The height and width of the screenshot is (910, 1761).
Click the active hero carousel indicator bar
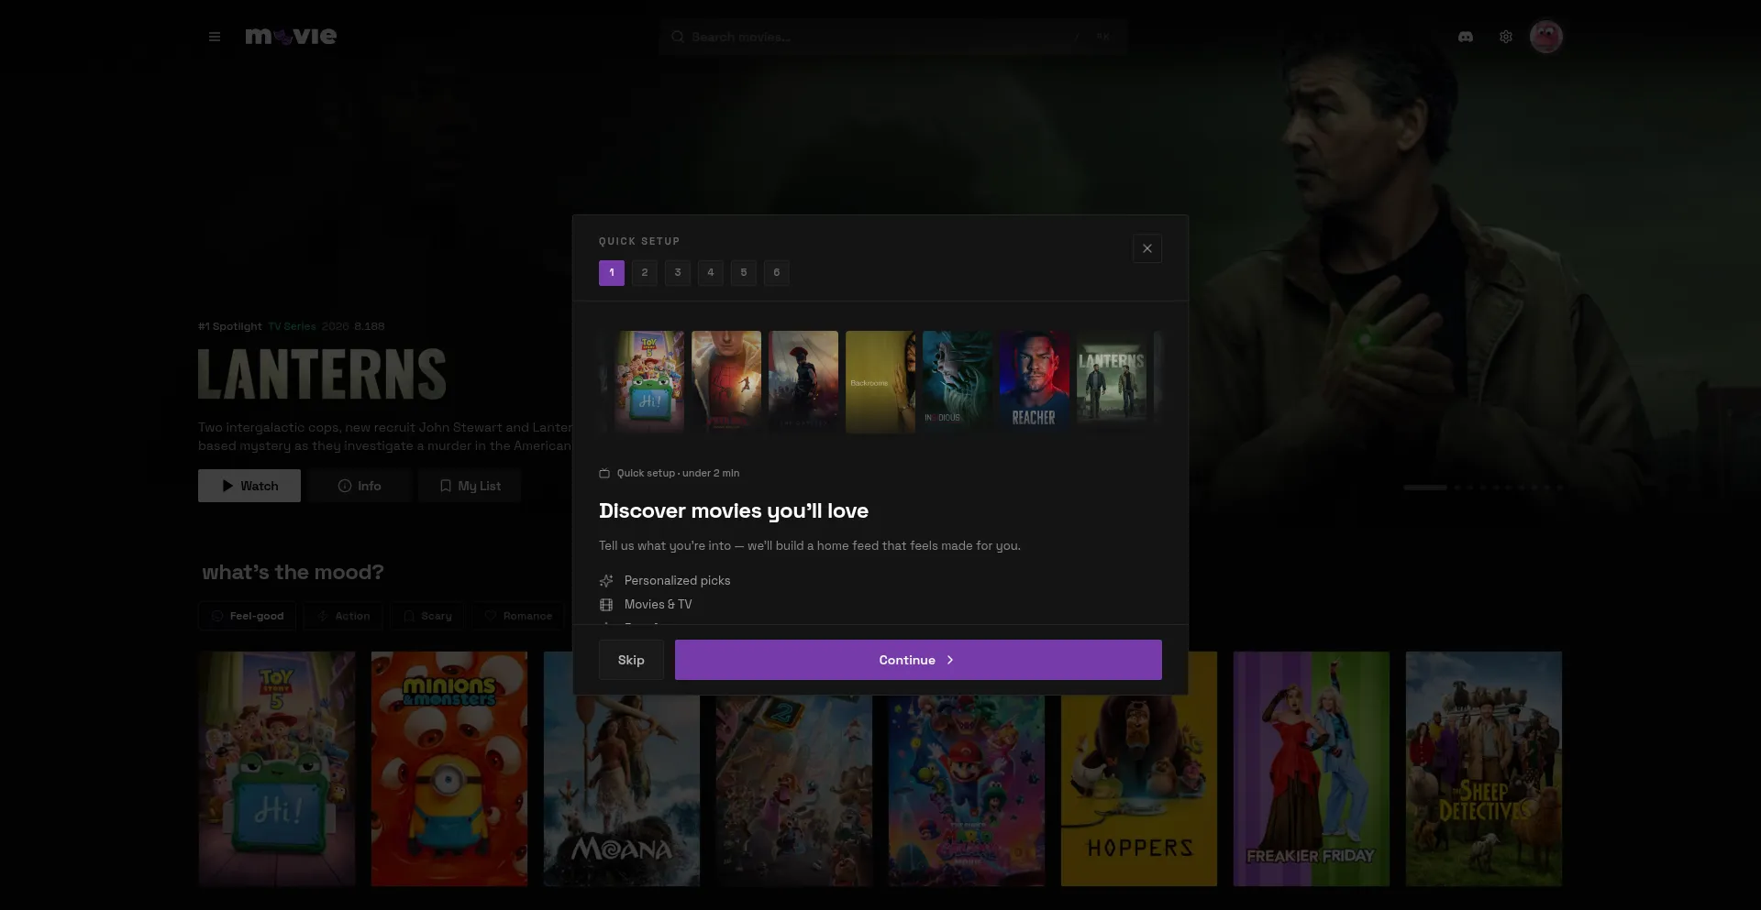click(x=1425, y=488)
